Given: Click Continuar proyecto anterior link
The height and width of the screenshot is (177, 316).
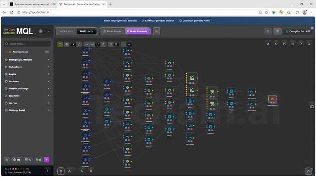Looking at the screenshot, I should pos(158,21).
